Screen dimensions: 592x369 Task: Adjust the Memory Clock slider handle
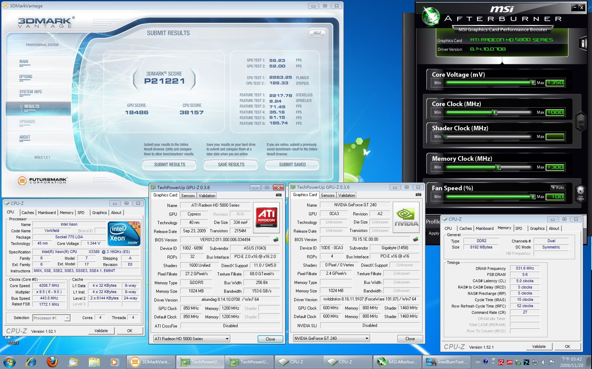pos(498,167)
